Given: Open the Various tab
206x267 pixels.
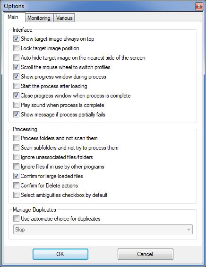Looking at the screenshot, I should point(64,18).
